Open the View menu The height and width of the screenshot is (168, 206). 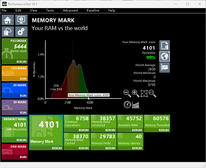(x=34, y=10)
